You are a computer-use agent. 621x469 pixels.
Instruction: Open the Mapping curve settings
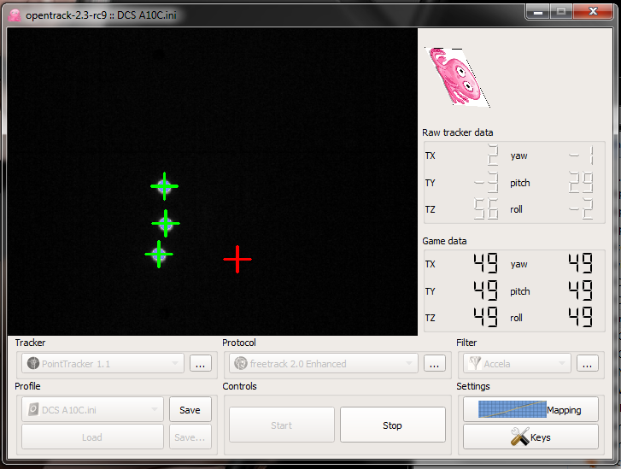530,410
